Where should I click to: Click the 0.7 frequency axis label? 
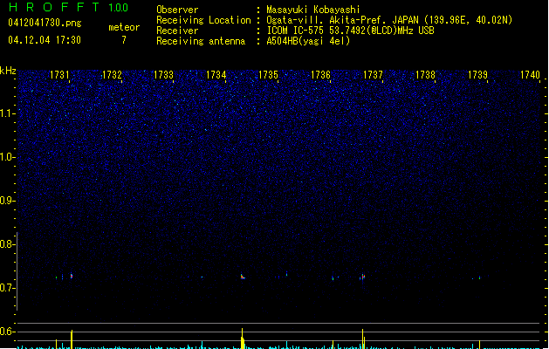pos(7,288)
